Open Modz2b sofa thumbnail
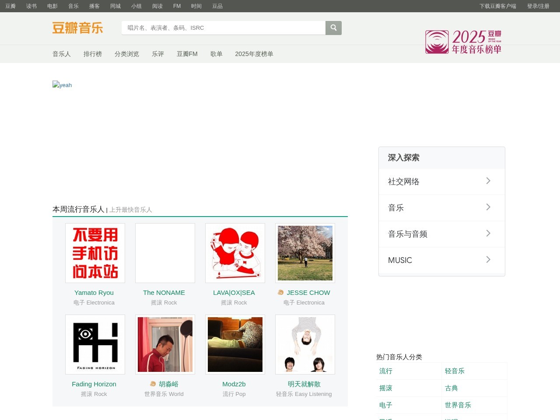Image resolution: width=560 pixels, height=420 pixels. (235, 344)
